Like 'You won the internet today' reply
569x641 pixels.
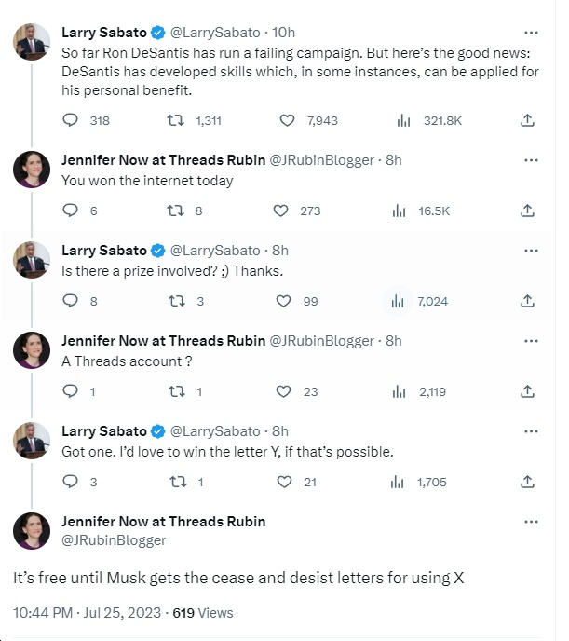tap(280, 211)
